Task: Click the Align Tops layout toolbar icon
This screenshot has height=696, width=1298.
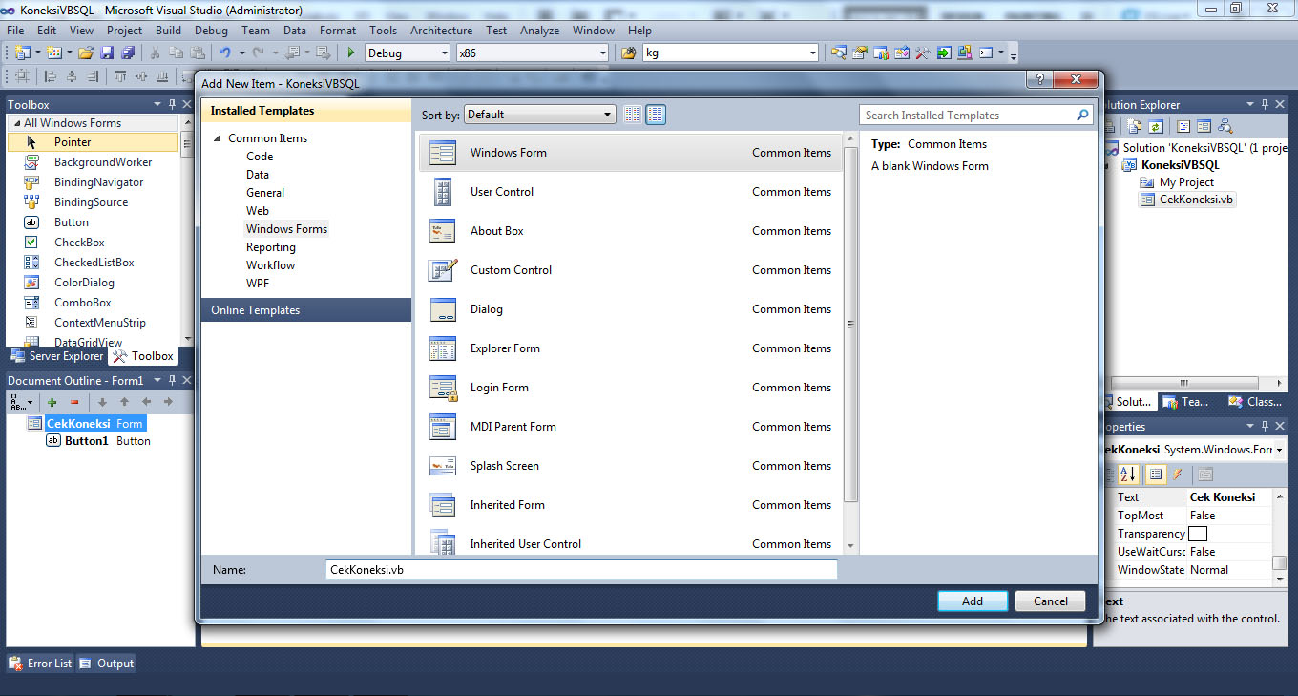Action: point(120,77)
